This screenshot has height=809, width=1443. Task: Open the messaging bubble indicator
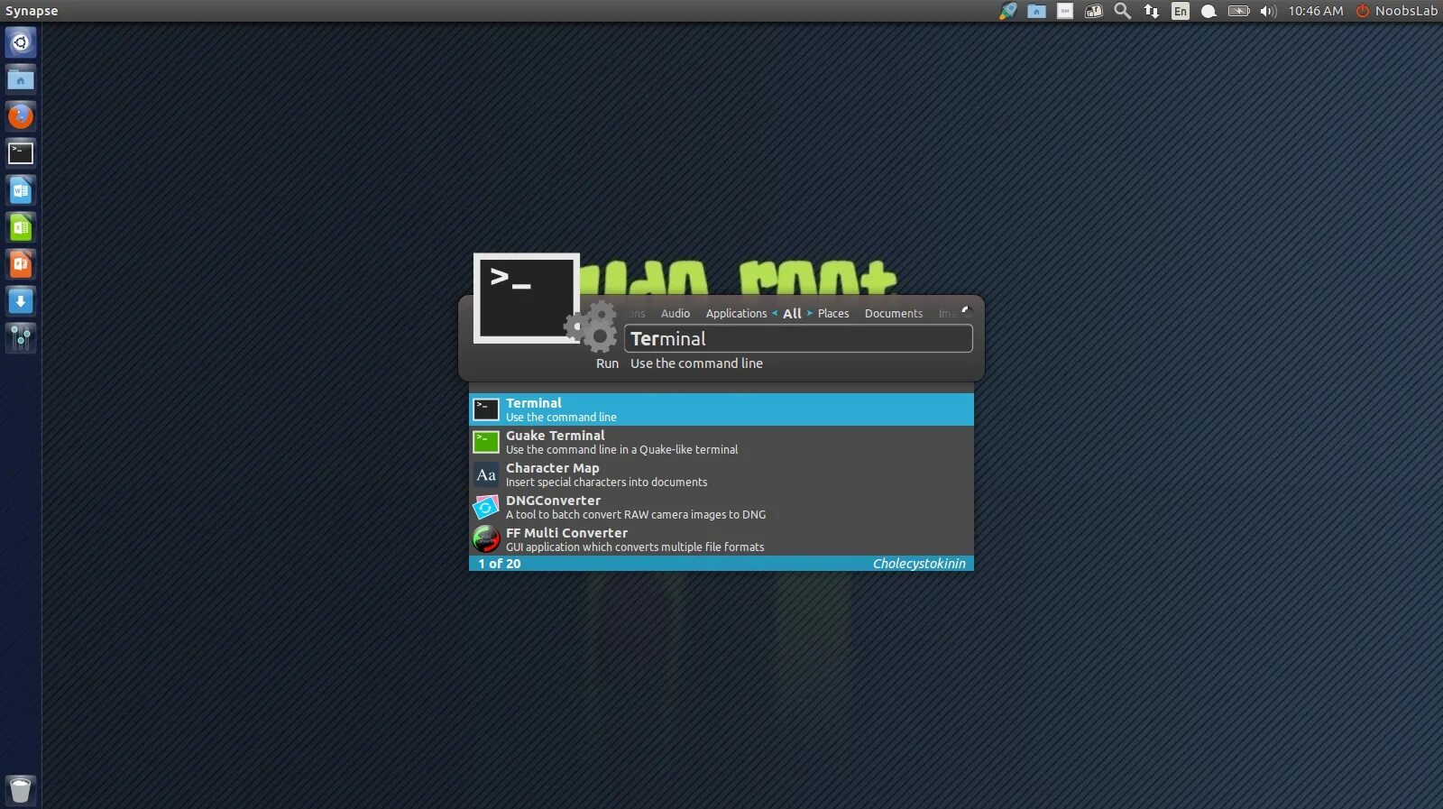tap(1209, 11)
